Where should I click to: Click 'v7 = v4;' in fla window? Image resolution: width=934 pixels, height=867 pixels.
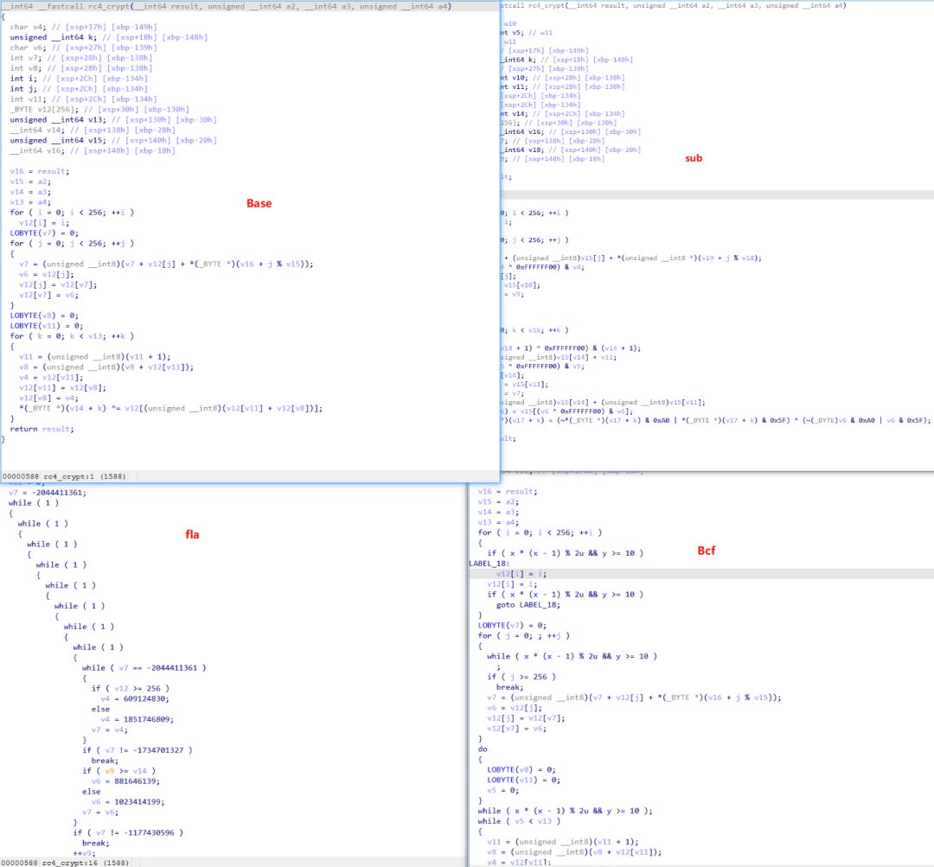point(110,730)
